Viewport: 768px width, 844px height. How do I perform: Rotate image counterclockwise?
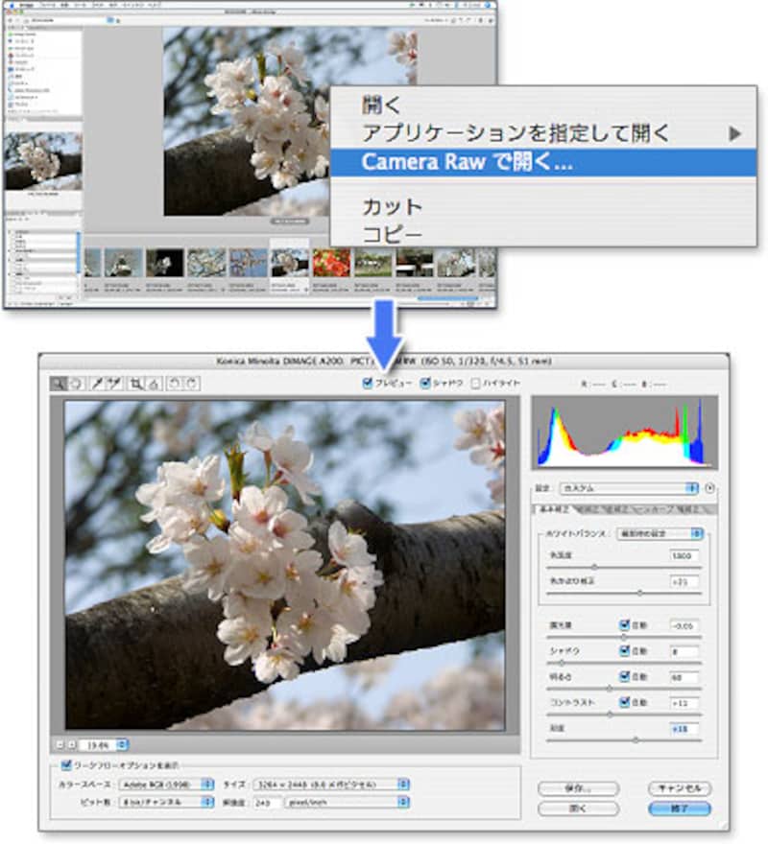[x=176, y=384]
